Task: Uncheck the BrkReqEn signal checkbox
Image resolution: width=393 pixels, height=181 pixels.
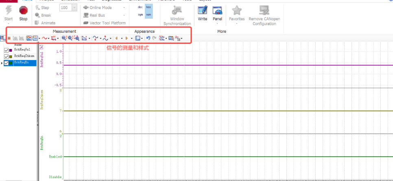Action: 7,63
